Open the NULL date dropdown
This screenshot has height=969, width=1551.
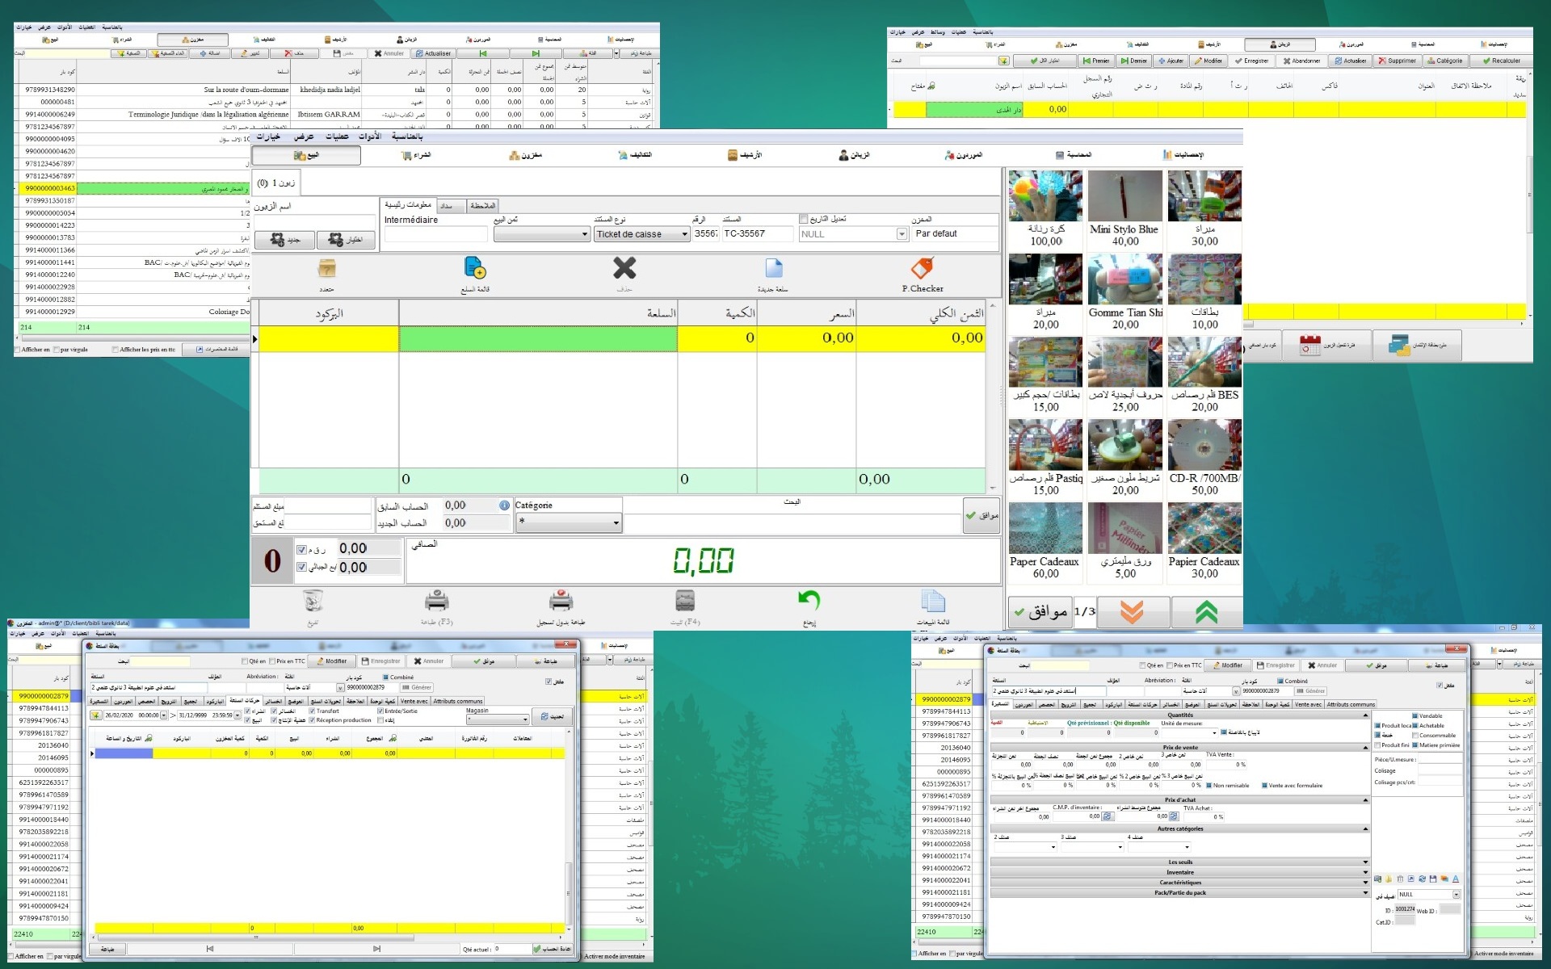902,234
